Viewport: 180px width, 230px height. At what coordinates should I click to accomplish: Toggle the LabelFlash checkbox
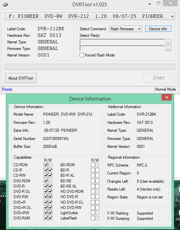coord(93,218)
